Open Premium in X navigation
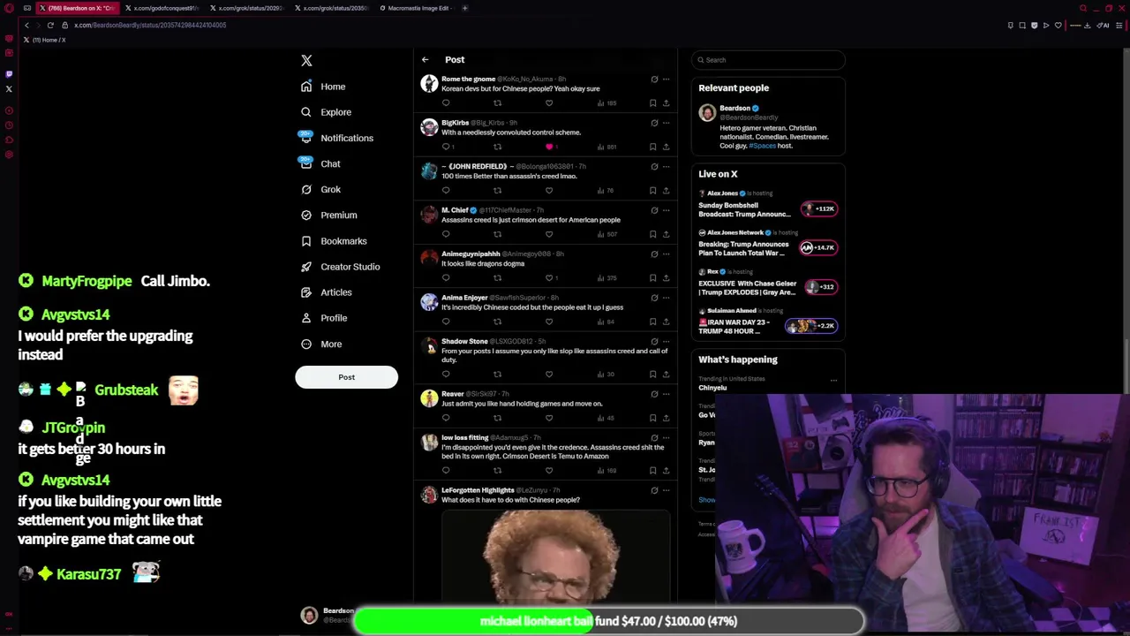 pyautogui.click(x=328, y=215)
